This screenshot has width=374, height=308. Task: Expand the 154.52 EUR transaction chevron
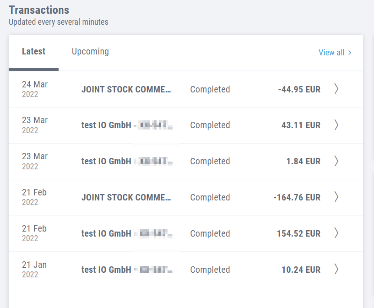tap(336, 233)
